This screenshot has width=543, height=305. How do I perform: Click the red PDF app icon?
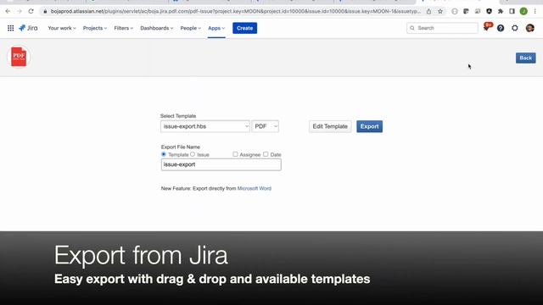point(19,57)
